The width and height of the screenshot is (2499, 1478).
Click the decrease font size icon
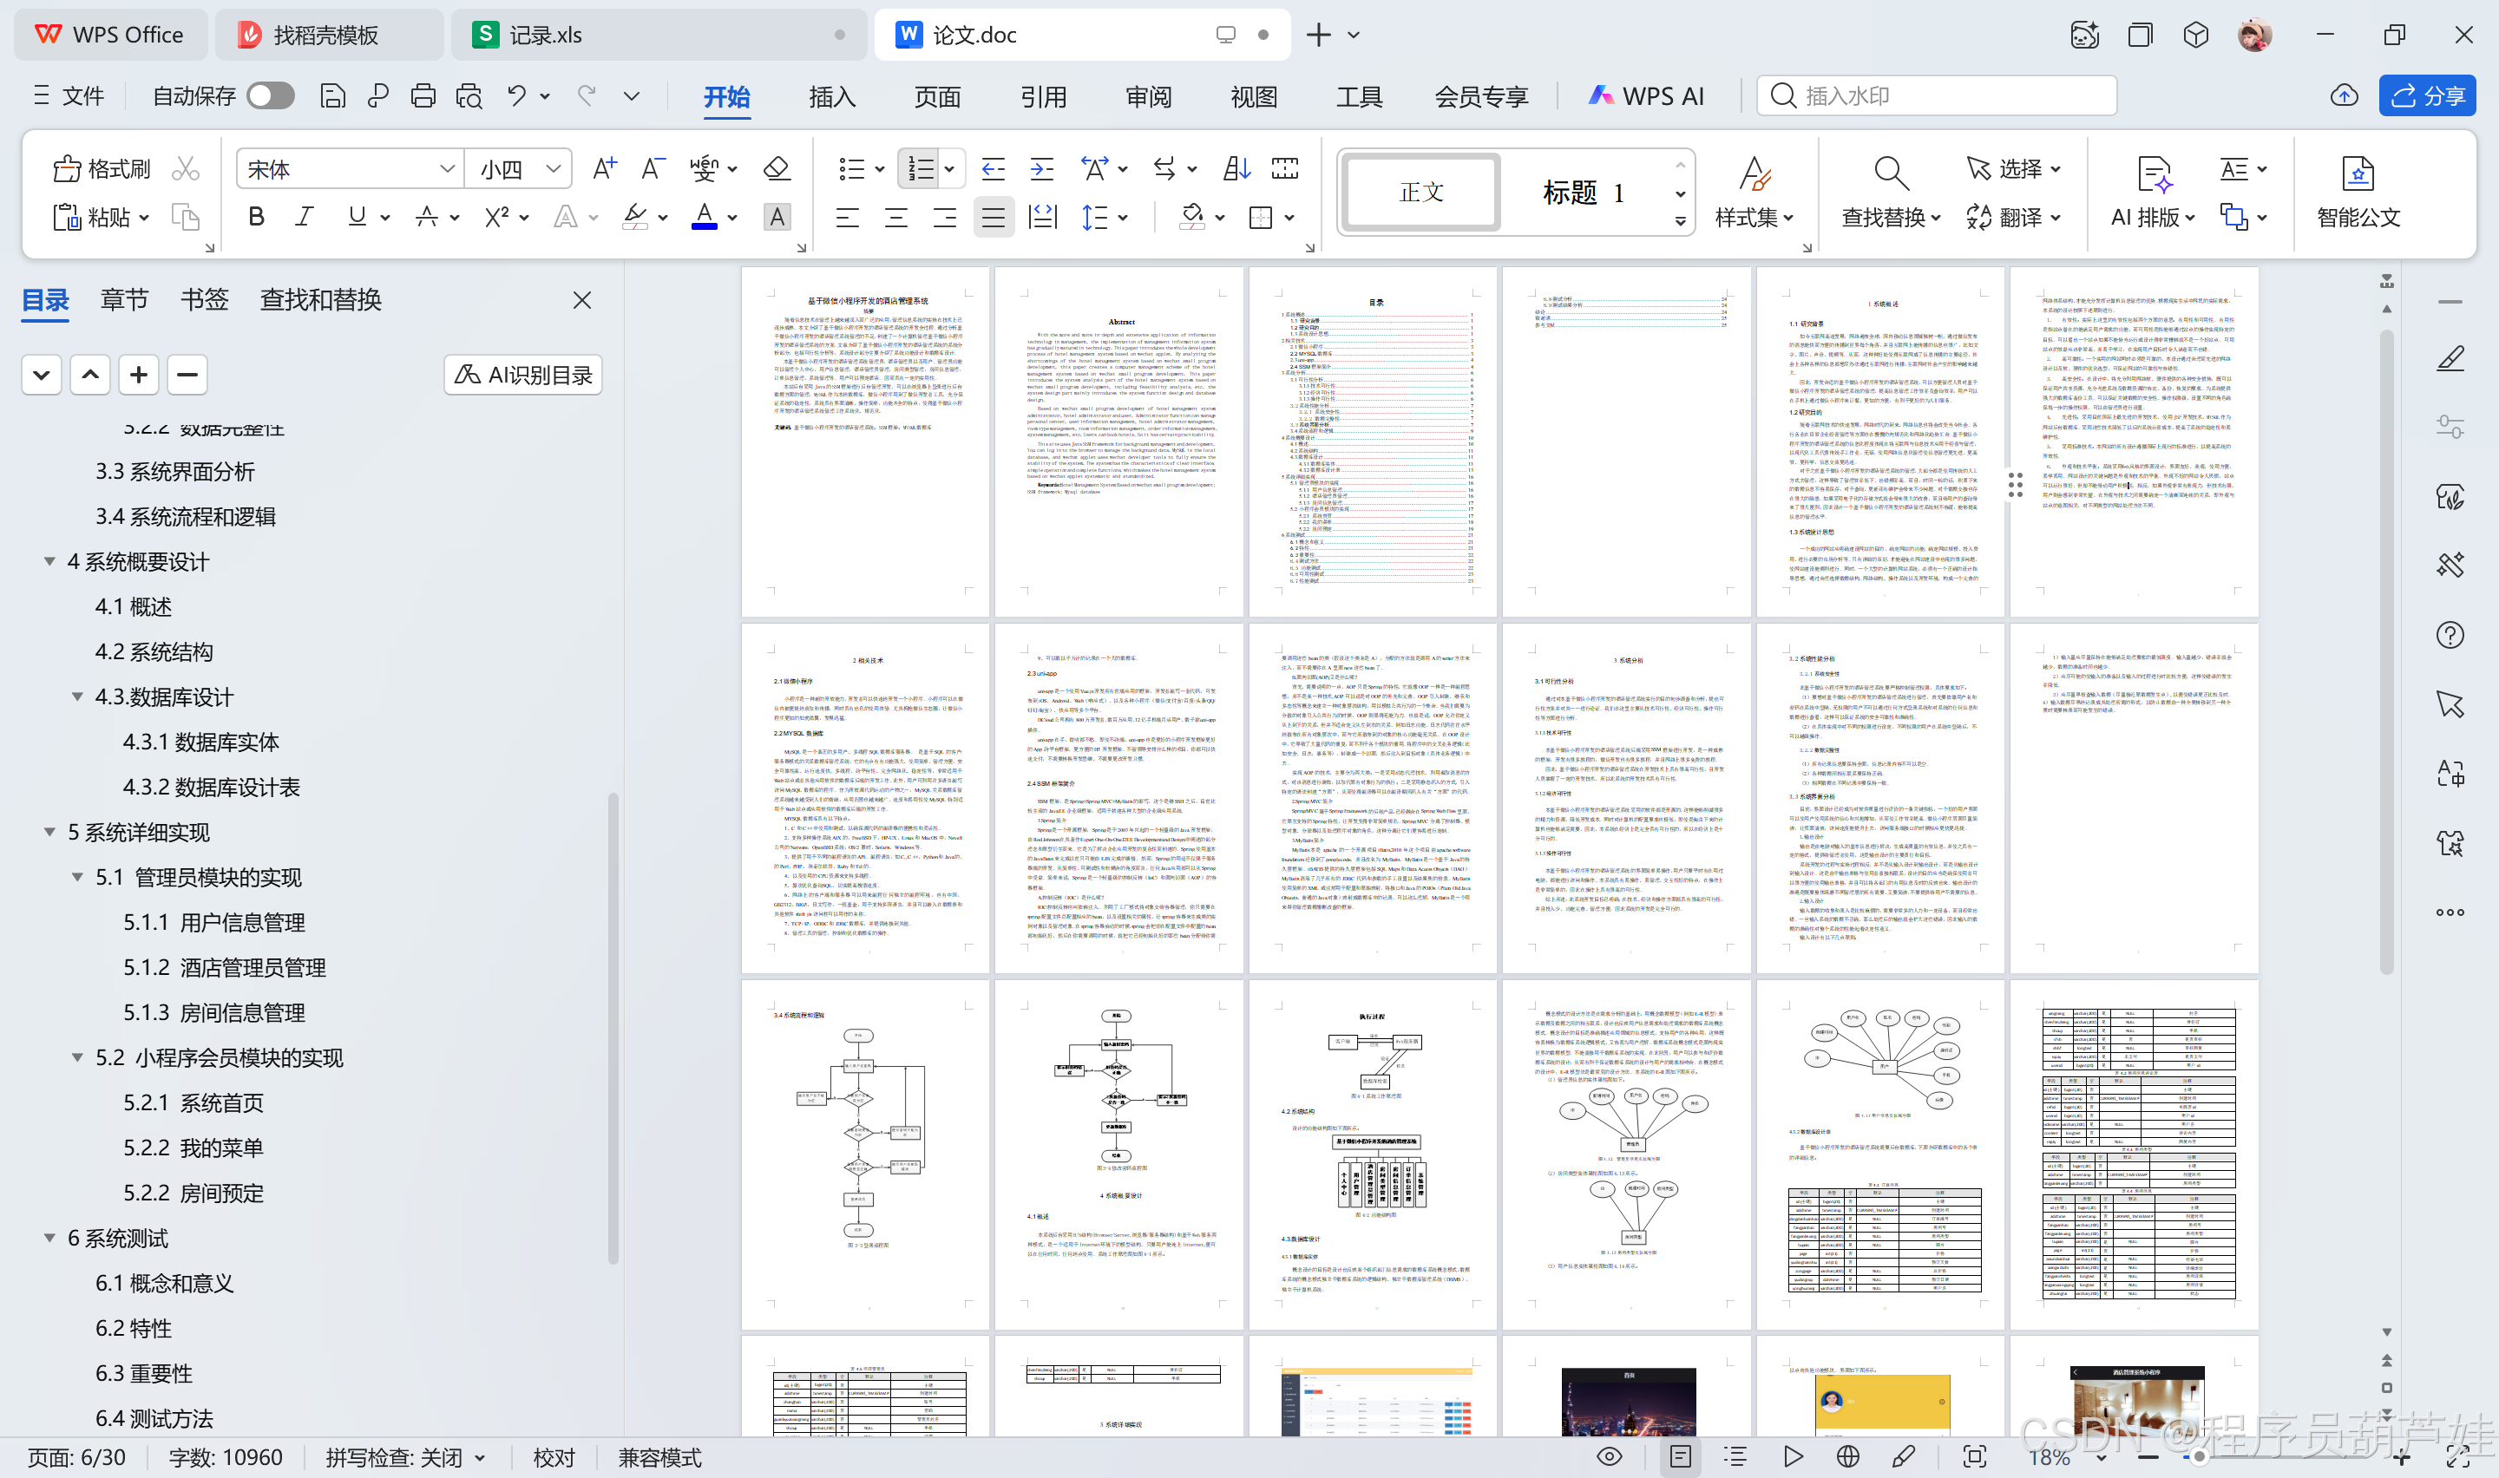[653, 168]
